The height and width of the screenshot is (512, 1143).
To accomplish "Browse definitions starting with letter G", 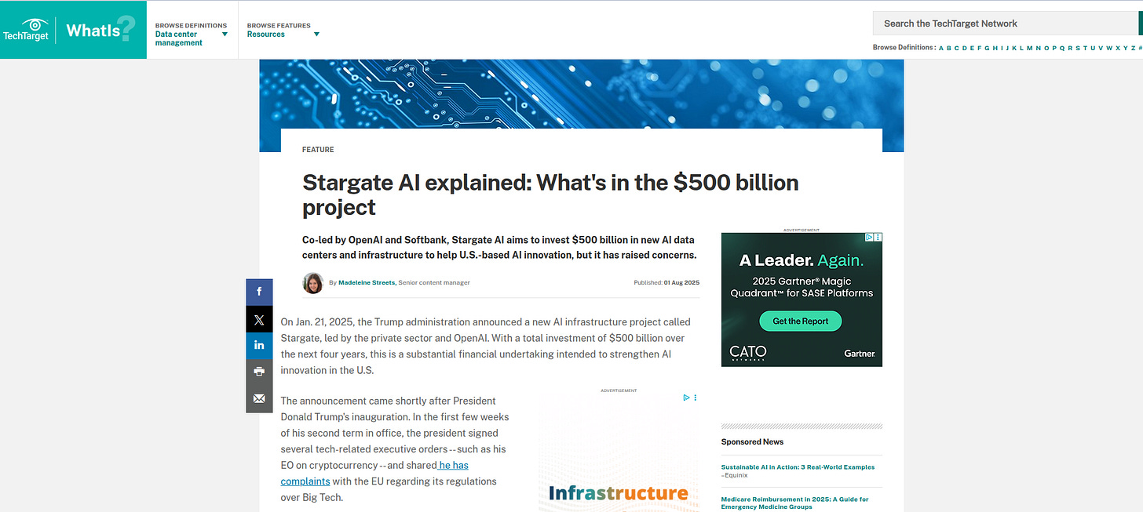I will [x=987, y=48].
